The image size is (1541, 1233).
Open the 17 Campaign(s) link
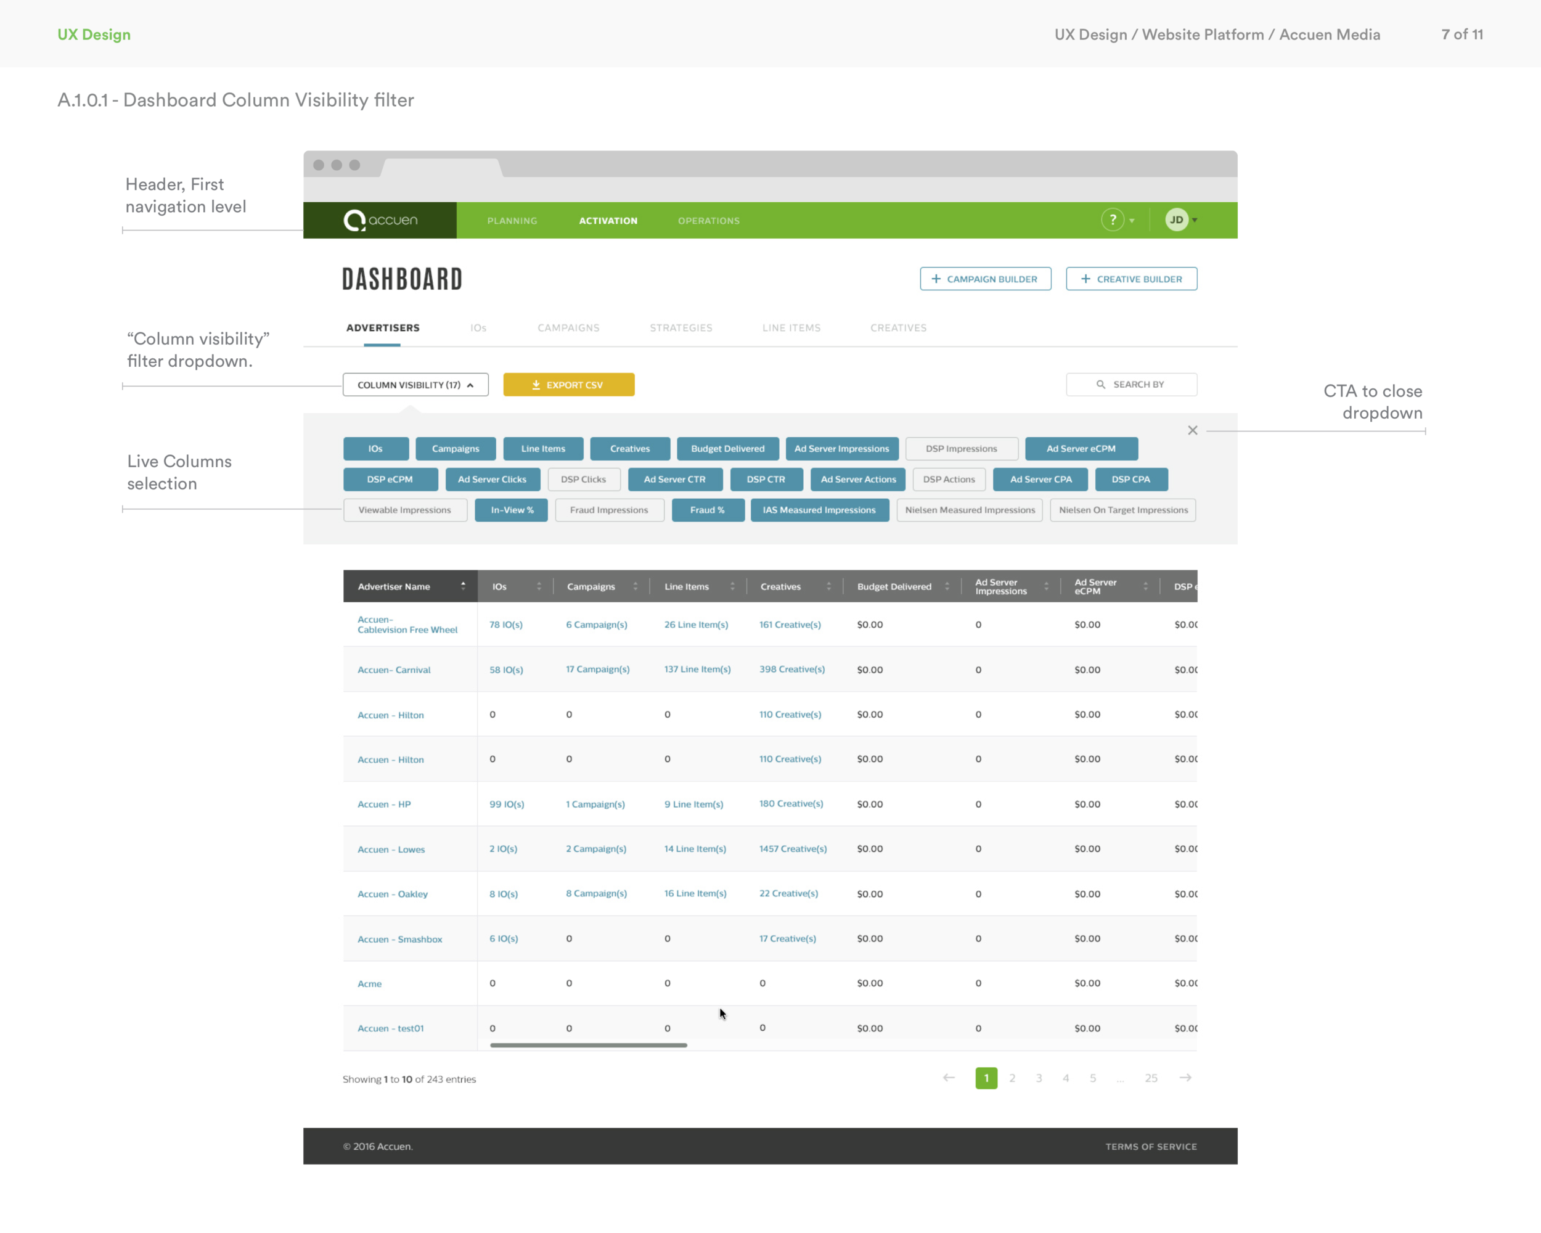597,670
